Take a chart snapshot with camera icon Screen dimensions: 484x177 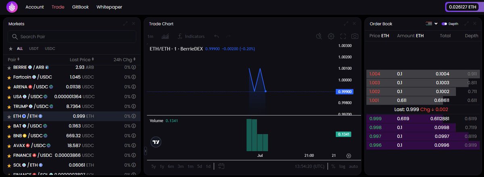coord(355,36)
